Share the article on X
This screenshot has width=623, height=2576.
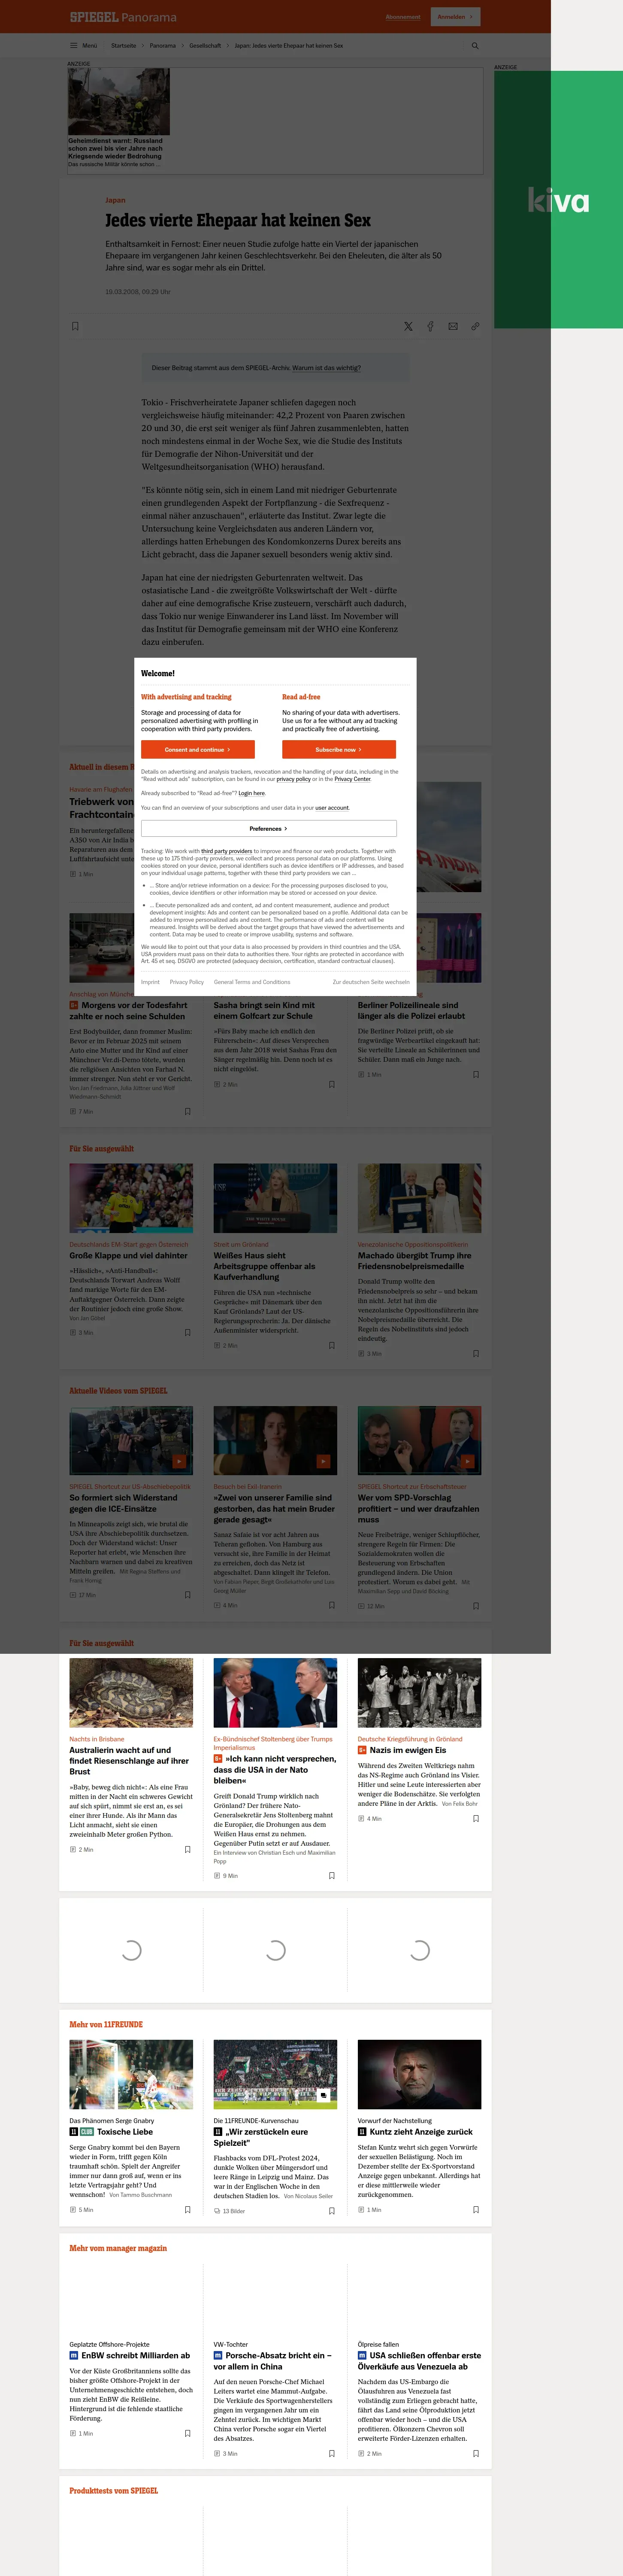coord(408,326)
